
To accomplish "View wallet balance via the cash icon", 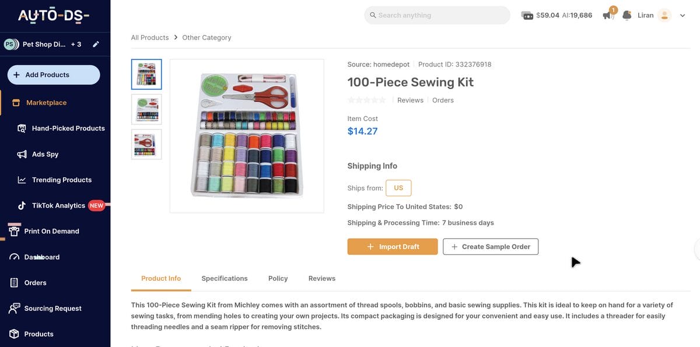I will click(x=527, y=15).
